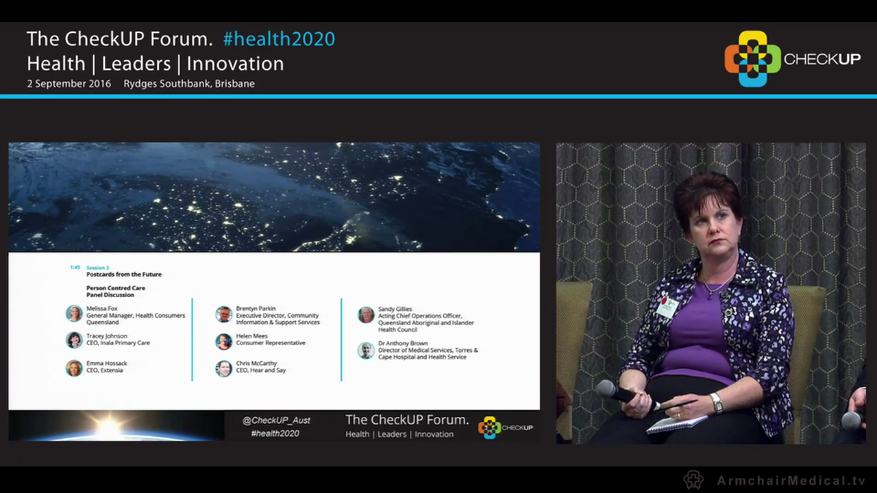Image resolution: width=877 pixels, height=493 pixels.
Task: Click the ArmchairMedical.tv watermark icon
Action: coord(693,480)
